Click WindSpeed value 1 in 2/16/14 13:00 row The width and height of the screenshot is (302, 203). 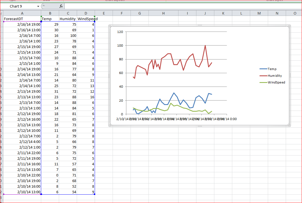click(x=86, y=30)
